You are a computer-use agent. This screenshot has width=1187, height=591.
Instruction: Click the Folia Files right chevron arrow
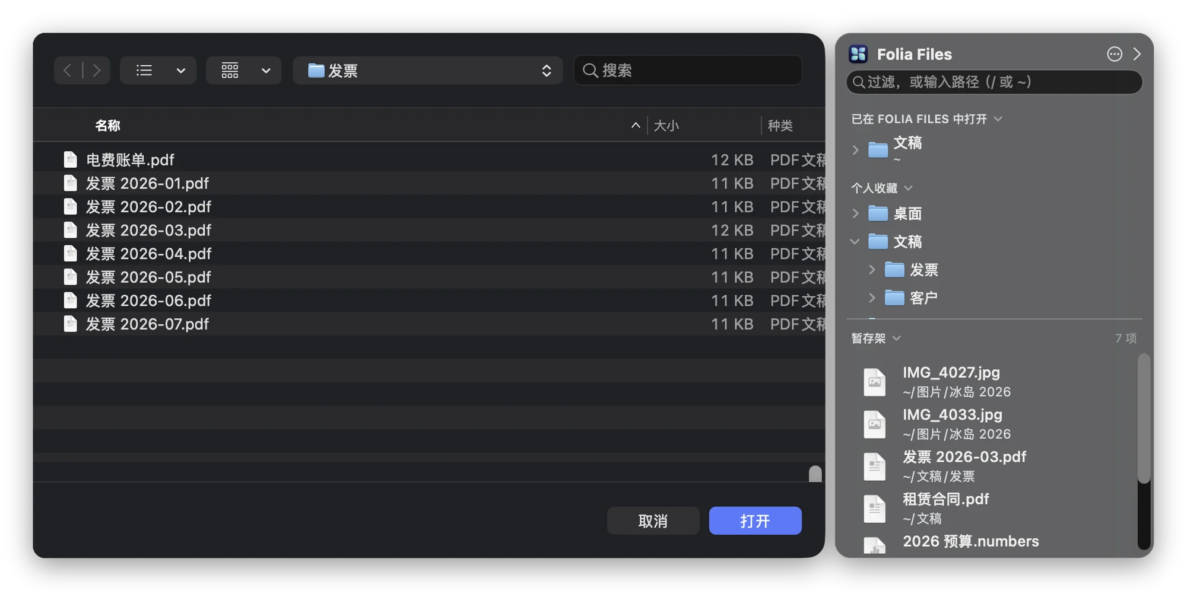click(x=1137, y=54)
